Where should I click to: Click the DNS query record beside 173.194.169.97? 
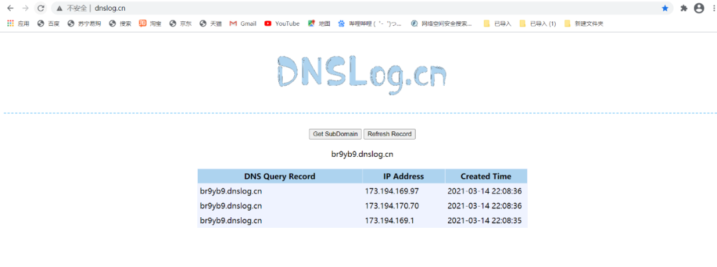coord(231,191)
